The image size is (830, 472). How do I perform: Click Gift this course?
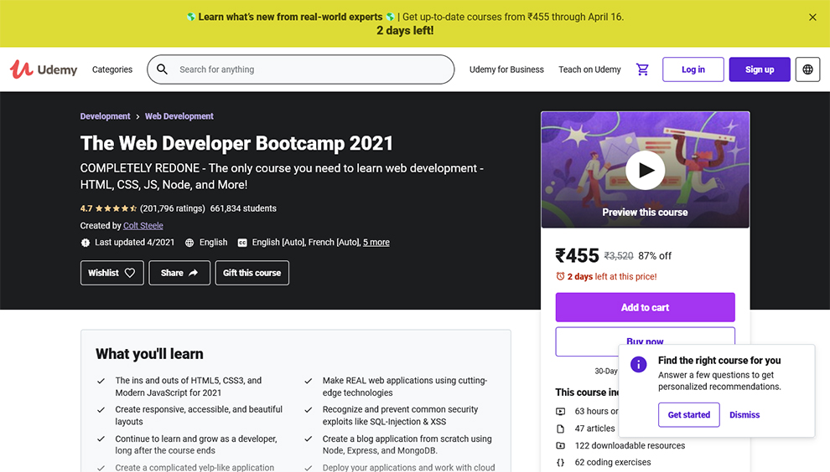252,273
